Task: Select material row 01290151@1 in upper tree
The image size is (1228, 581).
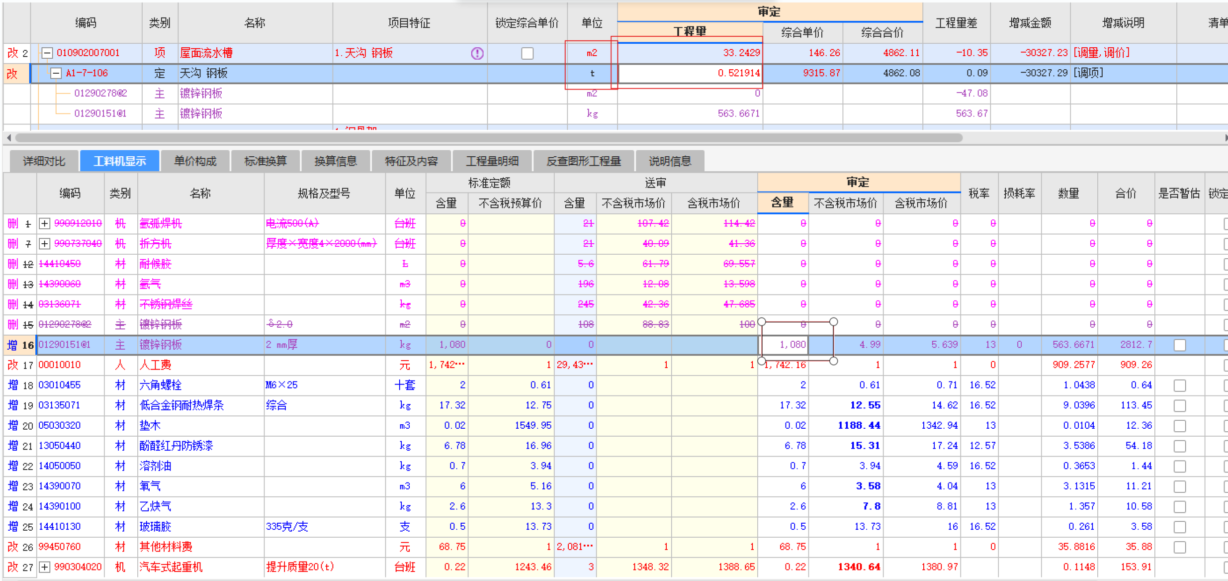Action: pos(100,113)
